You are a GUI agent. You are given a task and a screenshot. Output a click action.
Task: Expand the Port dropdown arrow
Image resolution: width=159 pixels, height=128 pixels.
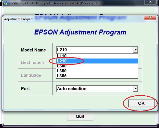click(x=135, y=89)
